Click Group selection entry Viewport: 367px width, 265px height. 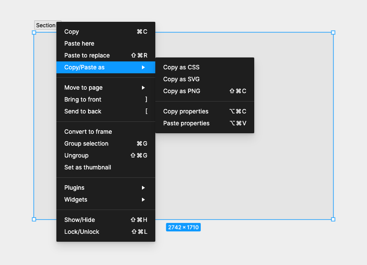click(106, 144)
